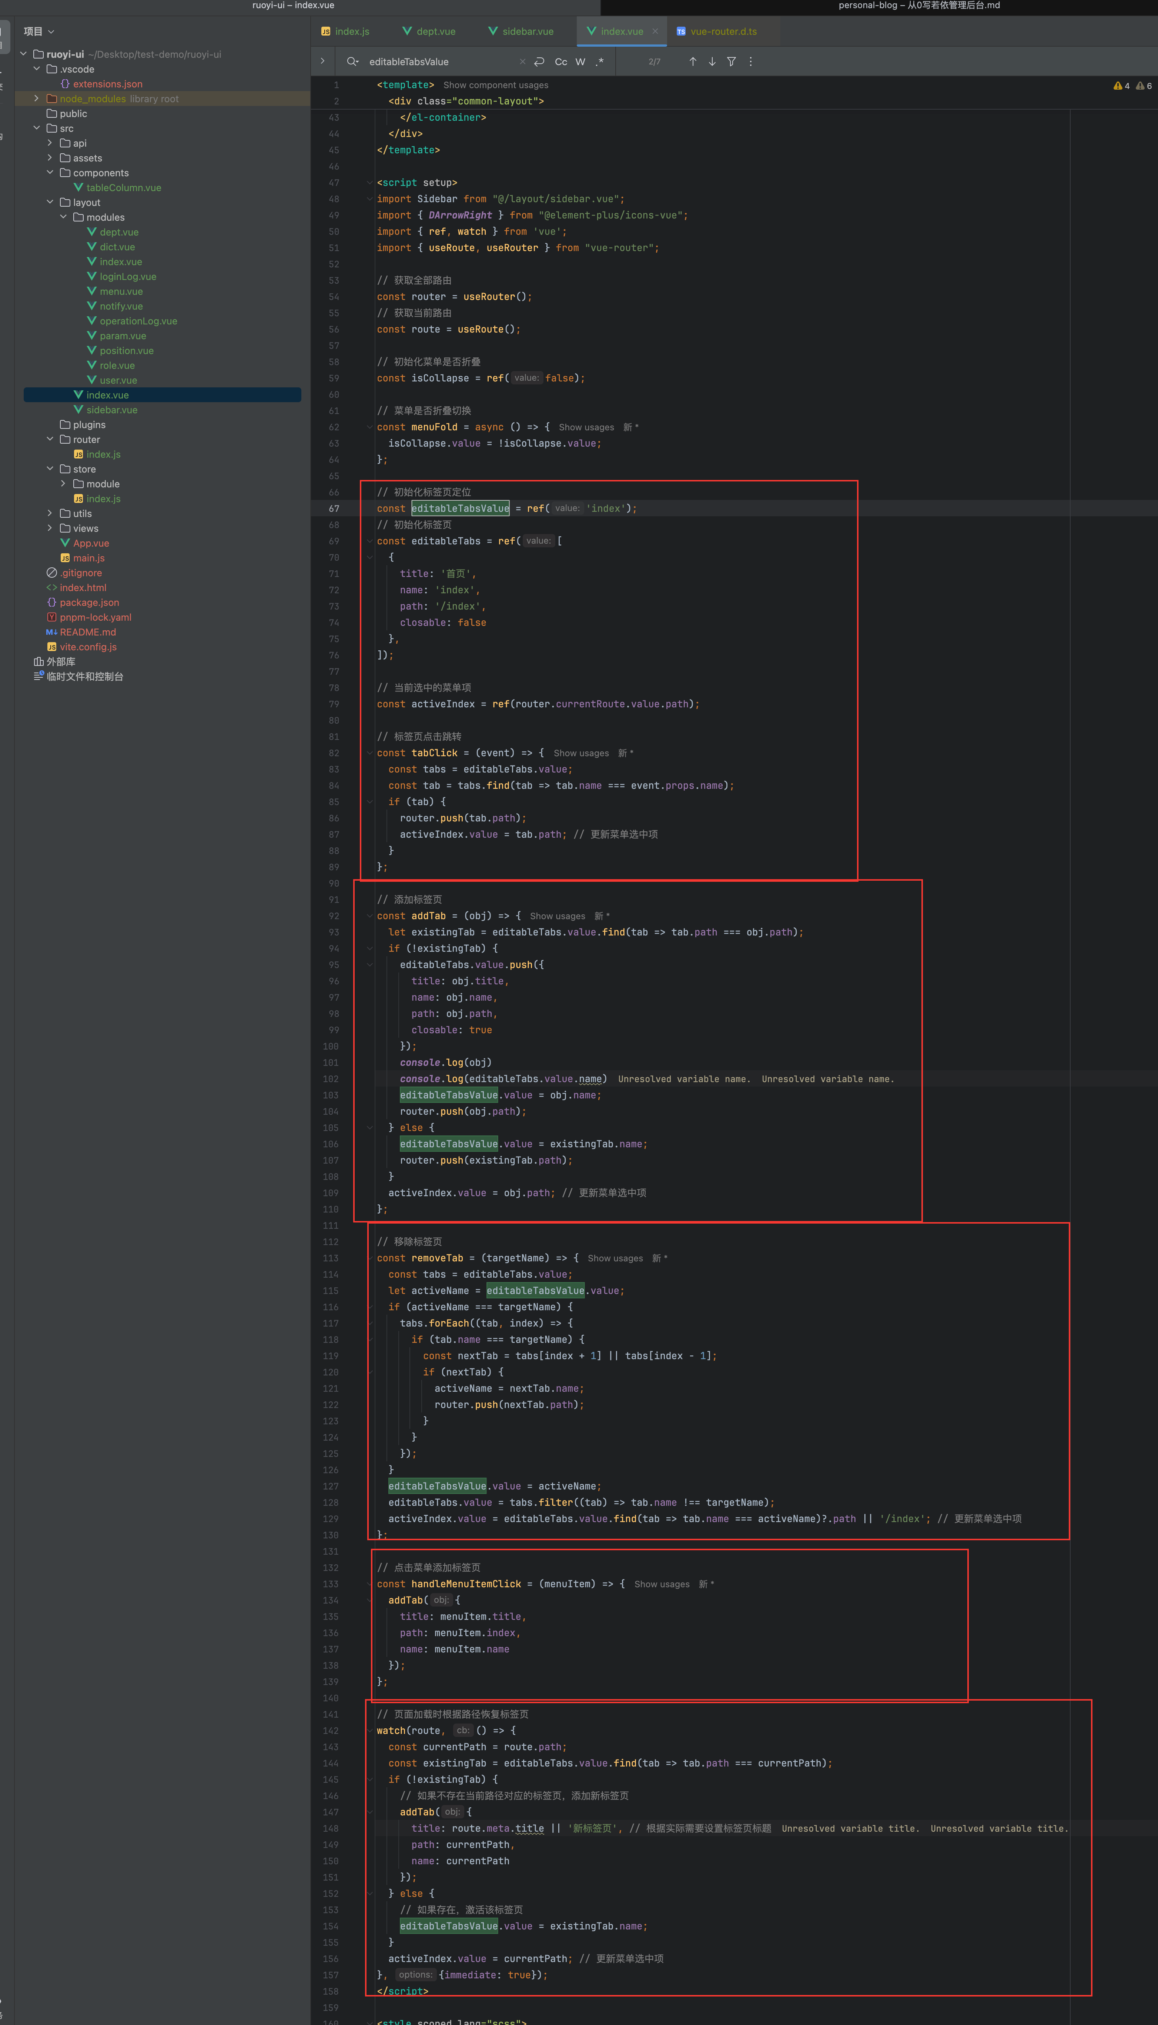Image resolution: width=1158 pixels, height=2025 pixels.
Task: Expand the replace field chevron
Action: pos(322,61)
